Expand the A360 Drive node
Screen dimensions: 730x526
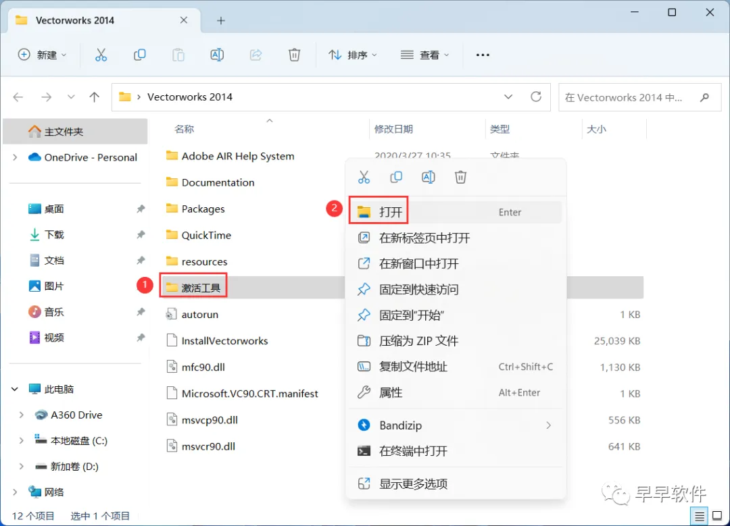click(22, 415)
